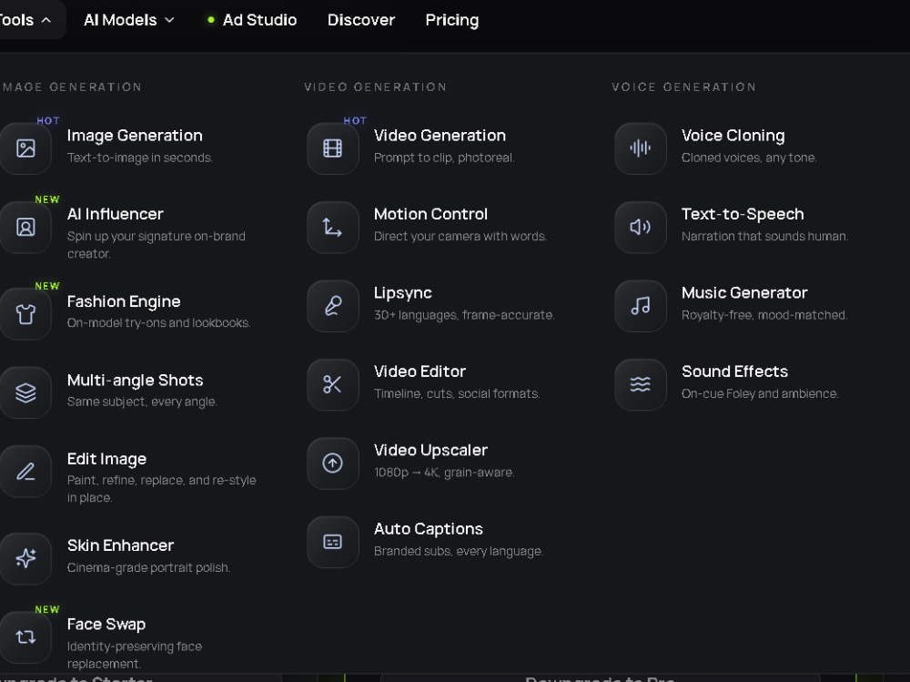
Task: Choose the Edit Image title
Action: pos(106,459)
